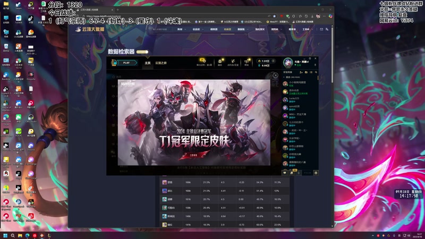The image size is (425, 239).
Task: Click the 20.7% cell in third table row
Action: [x=207, y=199]
